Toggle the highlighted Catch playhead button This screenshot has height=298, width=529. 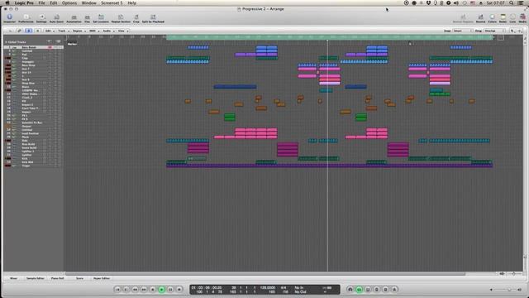29,31
